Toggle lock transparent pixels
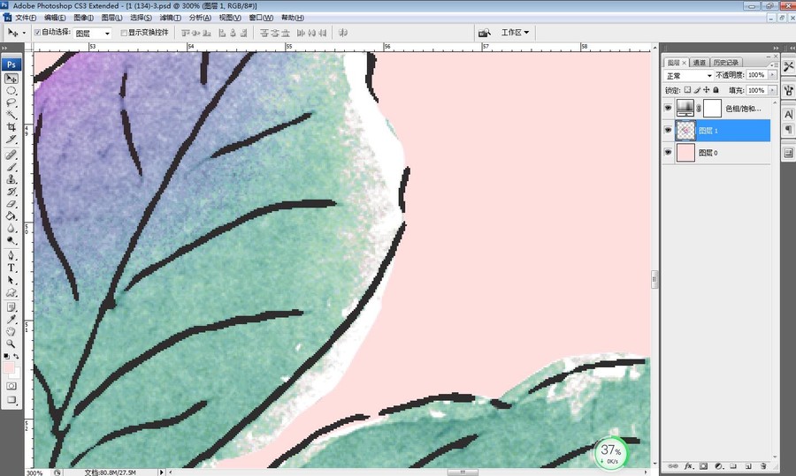The height and width of the screenshot is (476, 796). [687, 90]
